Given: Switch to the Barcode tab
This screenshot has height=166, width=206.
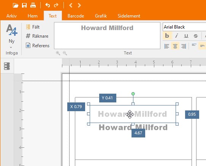Looking at the screenshot, I should [x=76, y=16].
